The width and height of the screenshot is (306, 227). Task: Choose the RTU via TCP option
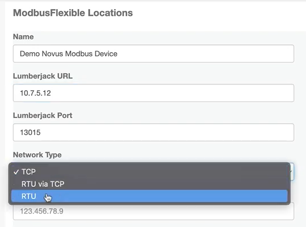[x=149, y=184]
